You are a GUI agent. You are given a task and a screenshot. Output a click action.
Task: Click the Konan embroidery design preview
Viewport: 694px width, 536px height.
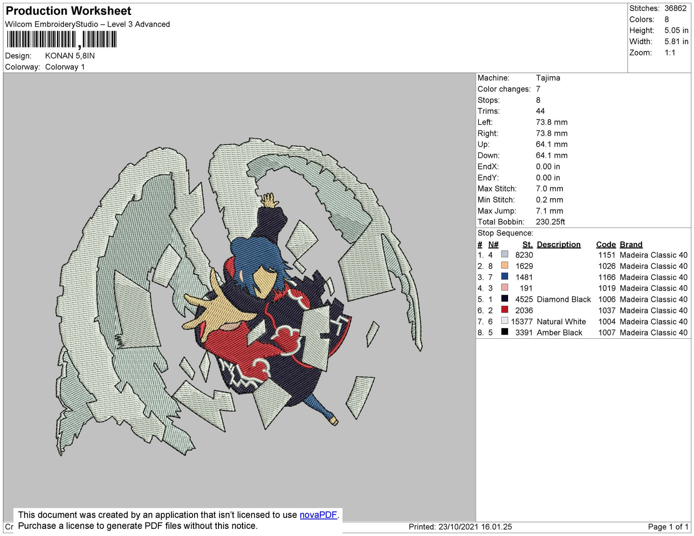pyautogui.click(x=240, y=297)
